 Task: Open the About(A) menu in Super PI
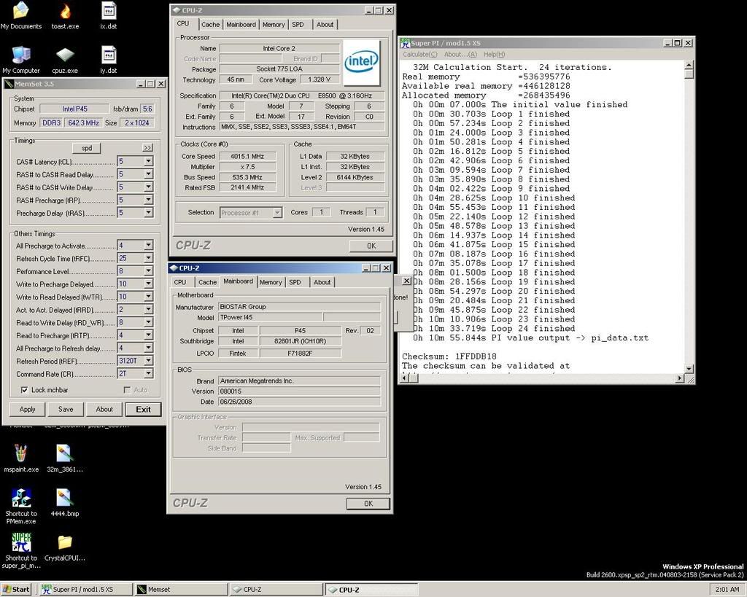[x=460, y=54]
